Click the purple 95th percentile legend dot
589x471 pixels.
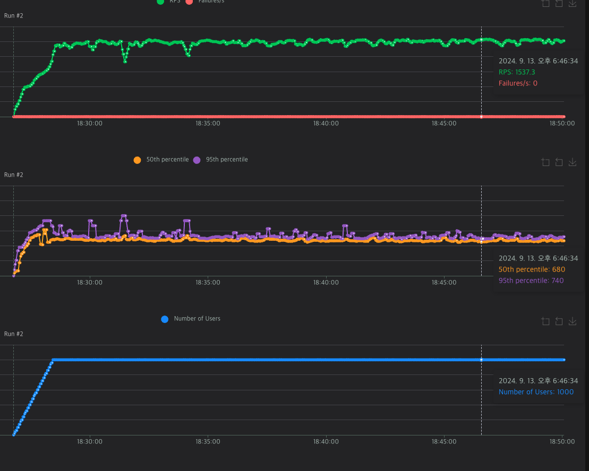click(x=197, y=160)
